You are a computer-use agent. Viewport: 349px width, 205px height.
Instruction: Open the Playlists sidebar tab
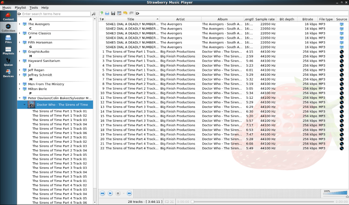click(8, 50)
